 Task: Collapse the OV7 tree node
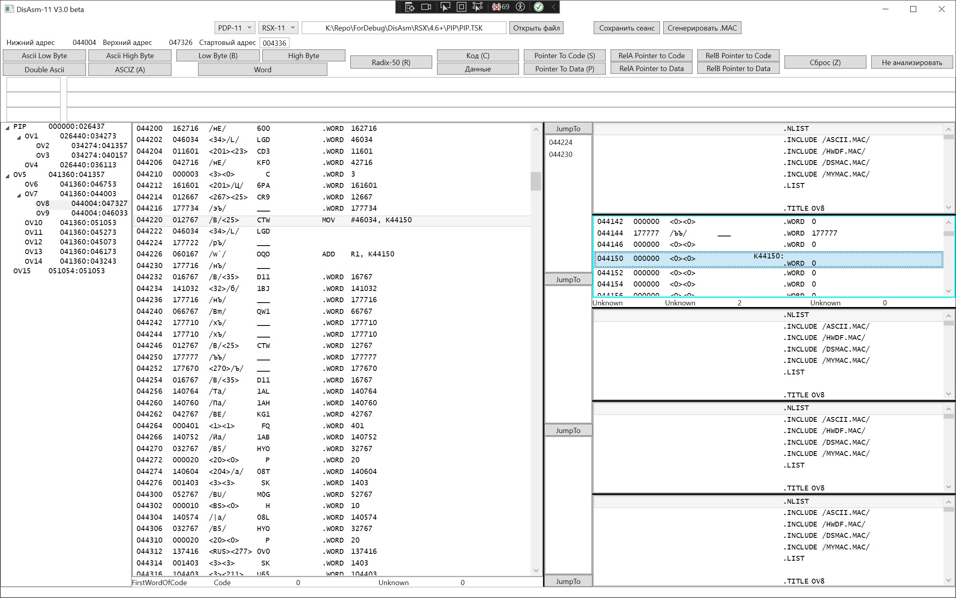(x=19, y=195)
